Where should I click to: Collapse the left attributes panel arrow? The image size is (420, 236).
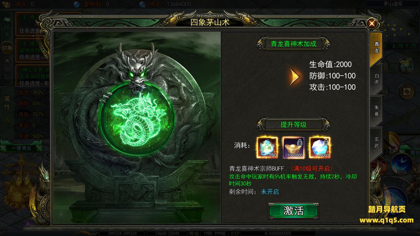tap(8, 121)
